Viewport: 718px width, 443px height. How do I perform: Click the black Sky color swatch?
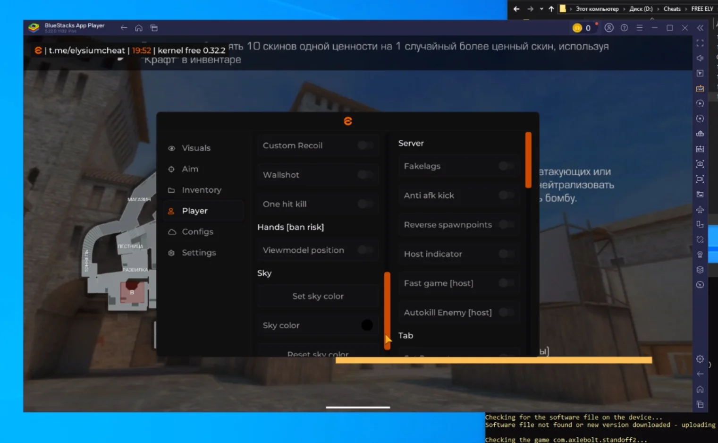click(367, 325)
